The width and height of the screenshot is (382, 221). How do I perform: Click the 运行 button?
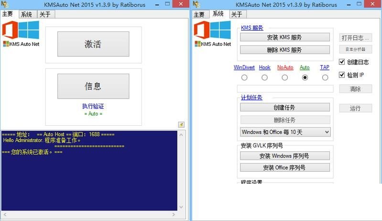point(355,108)
